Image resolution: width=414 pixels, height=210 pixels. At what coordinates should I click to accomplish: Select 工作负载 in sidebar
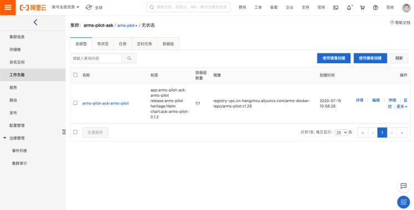[x=33, y=75]
